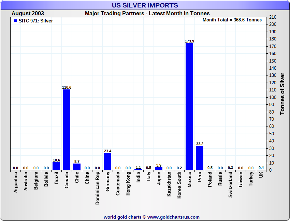Click the Japan axis label

click(159, 178)
